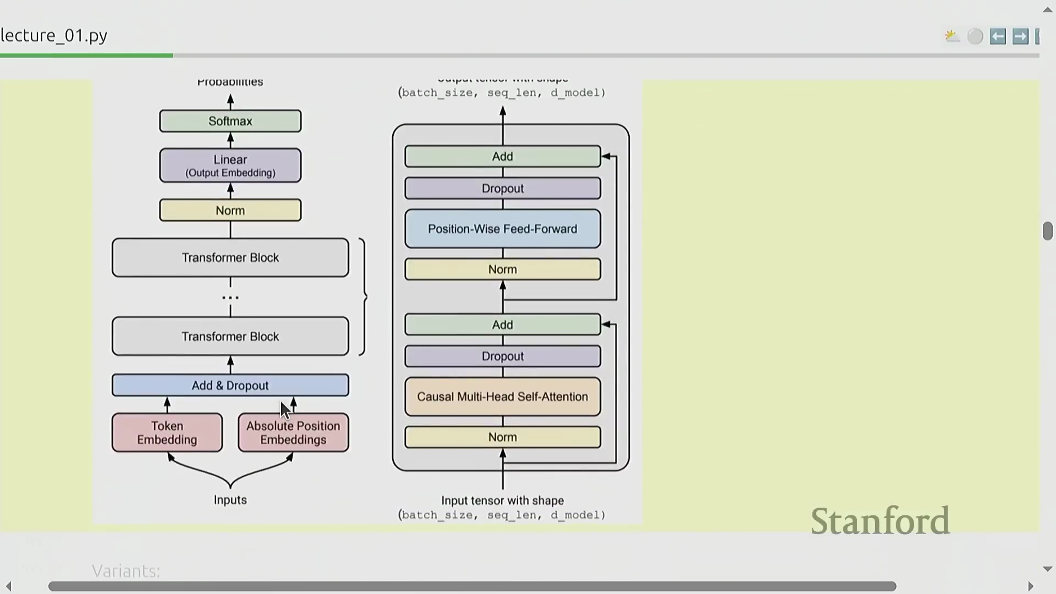Screen dimensions: 1056x594
Task: Click the horizontal scrollbar right arrow
Action: point(1031,586)
